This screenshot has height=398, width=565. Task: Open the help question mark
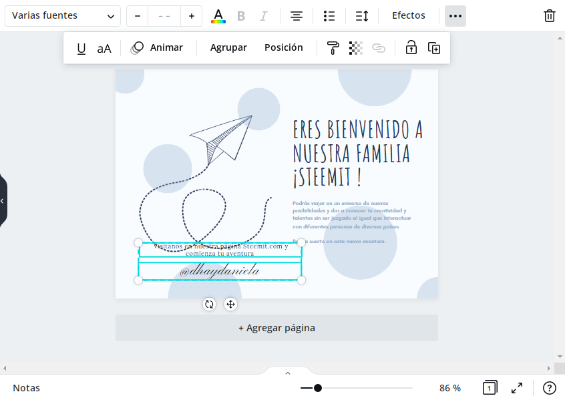pos(549,388)
